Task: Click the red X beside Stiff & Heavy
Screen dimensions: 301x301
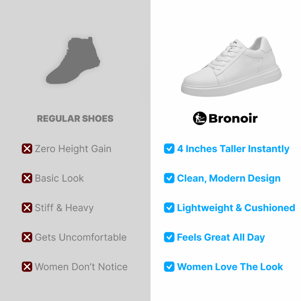Action: (x=27, y=208)
